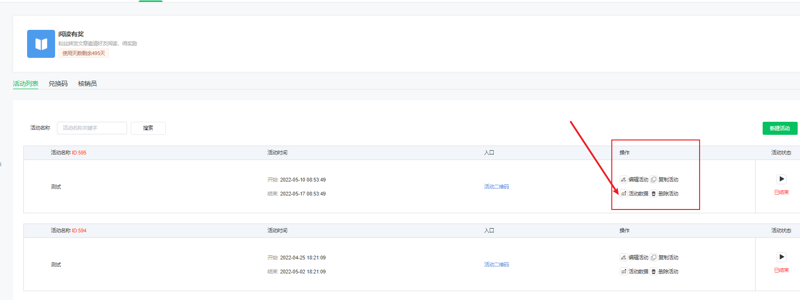Screen dimensions: 800x300
Task: Click the copy activity icon in row ID 594
Action: click(x=654, y=258)
